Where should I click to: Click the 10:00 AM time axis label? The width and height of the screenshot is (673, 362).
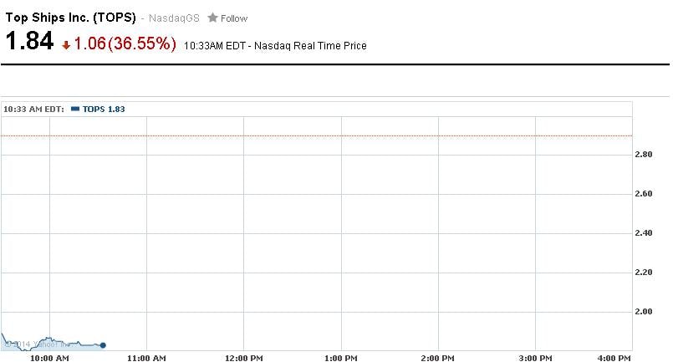(x=50, y=358)
